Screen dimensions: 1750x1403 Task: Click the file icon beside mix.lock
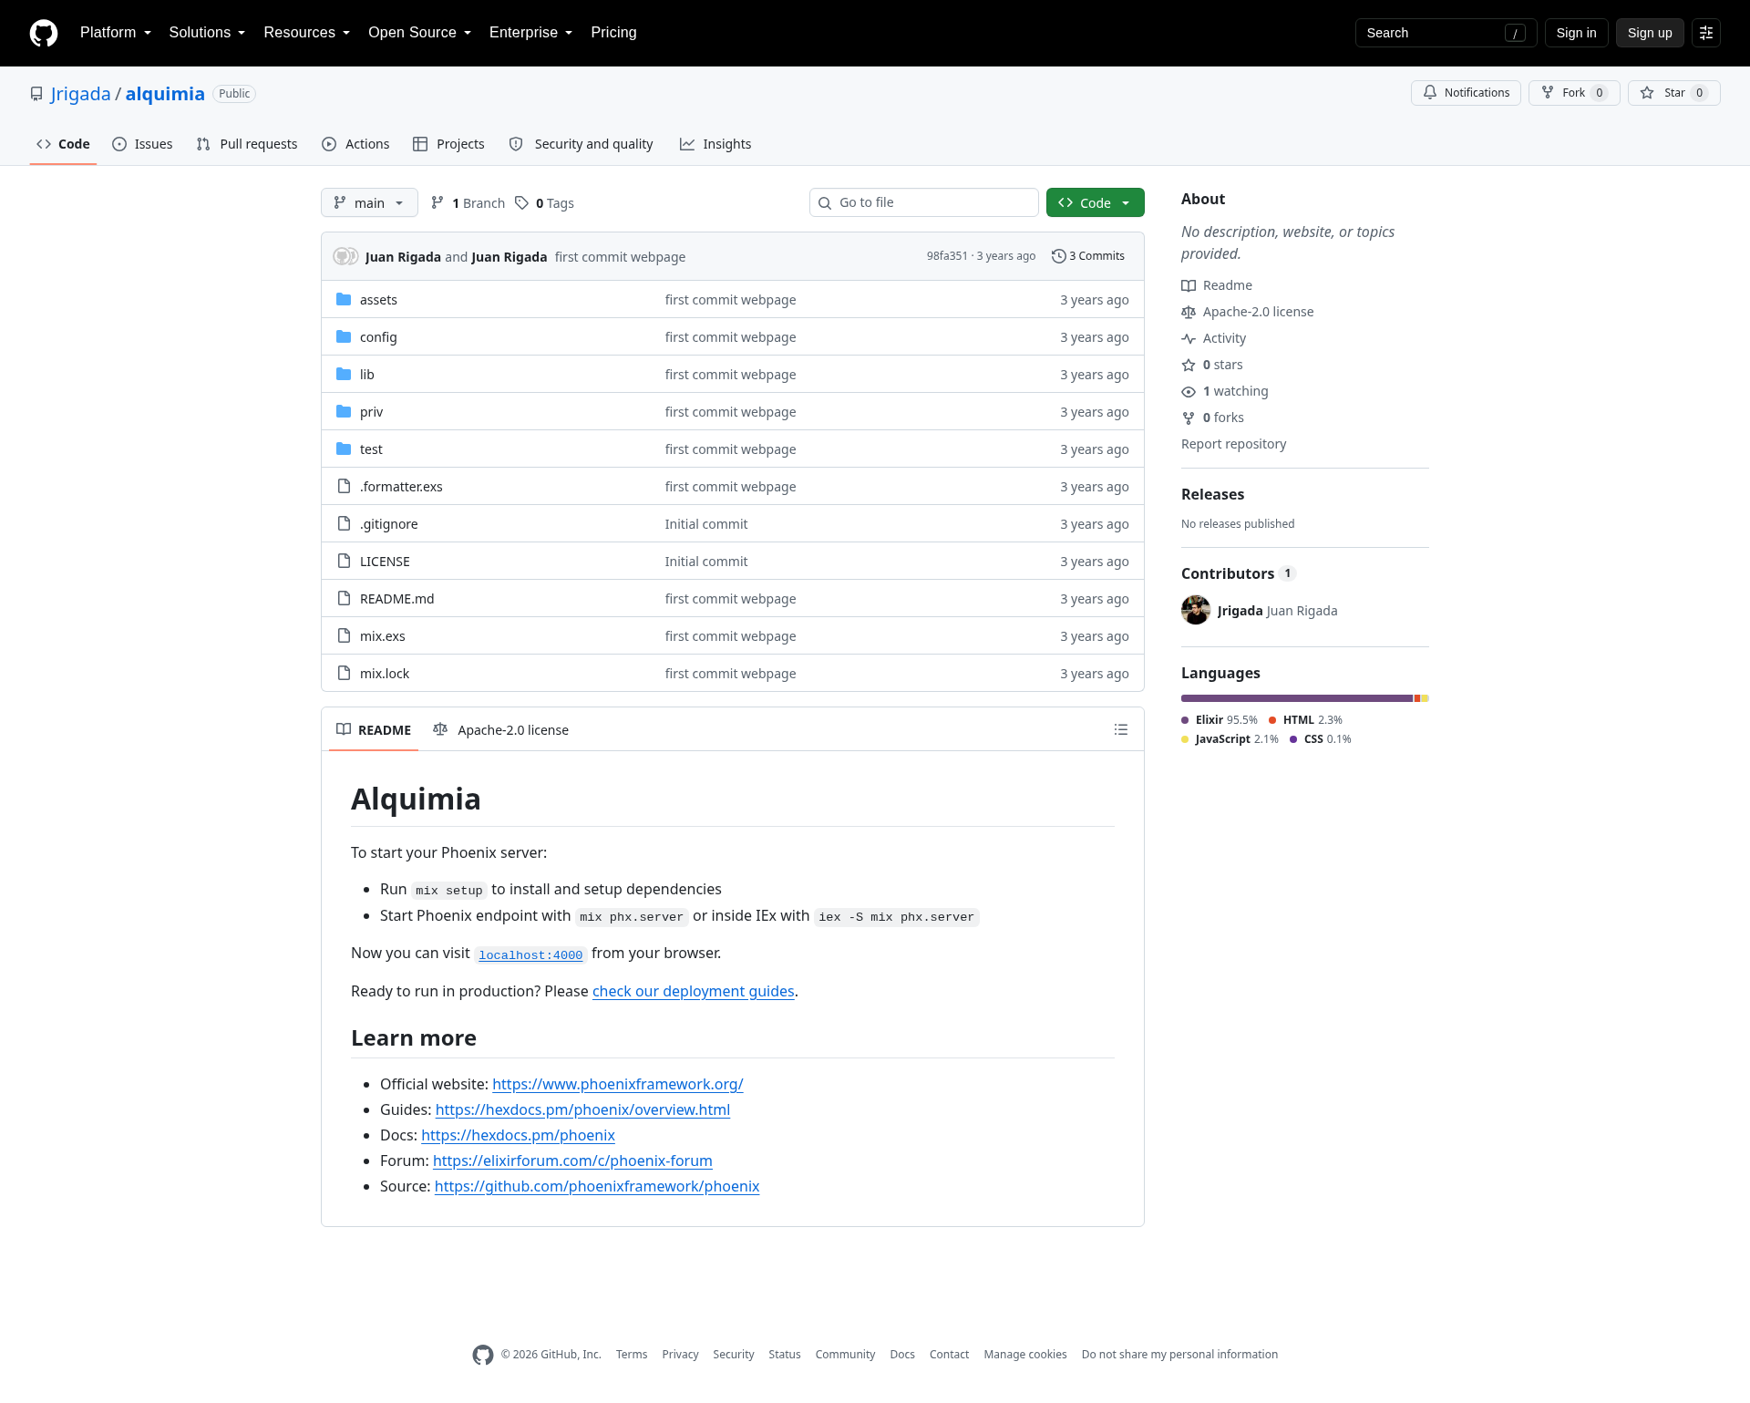(x=344, y=674)
